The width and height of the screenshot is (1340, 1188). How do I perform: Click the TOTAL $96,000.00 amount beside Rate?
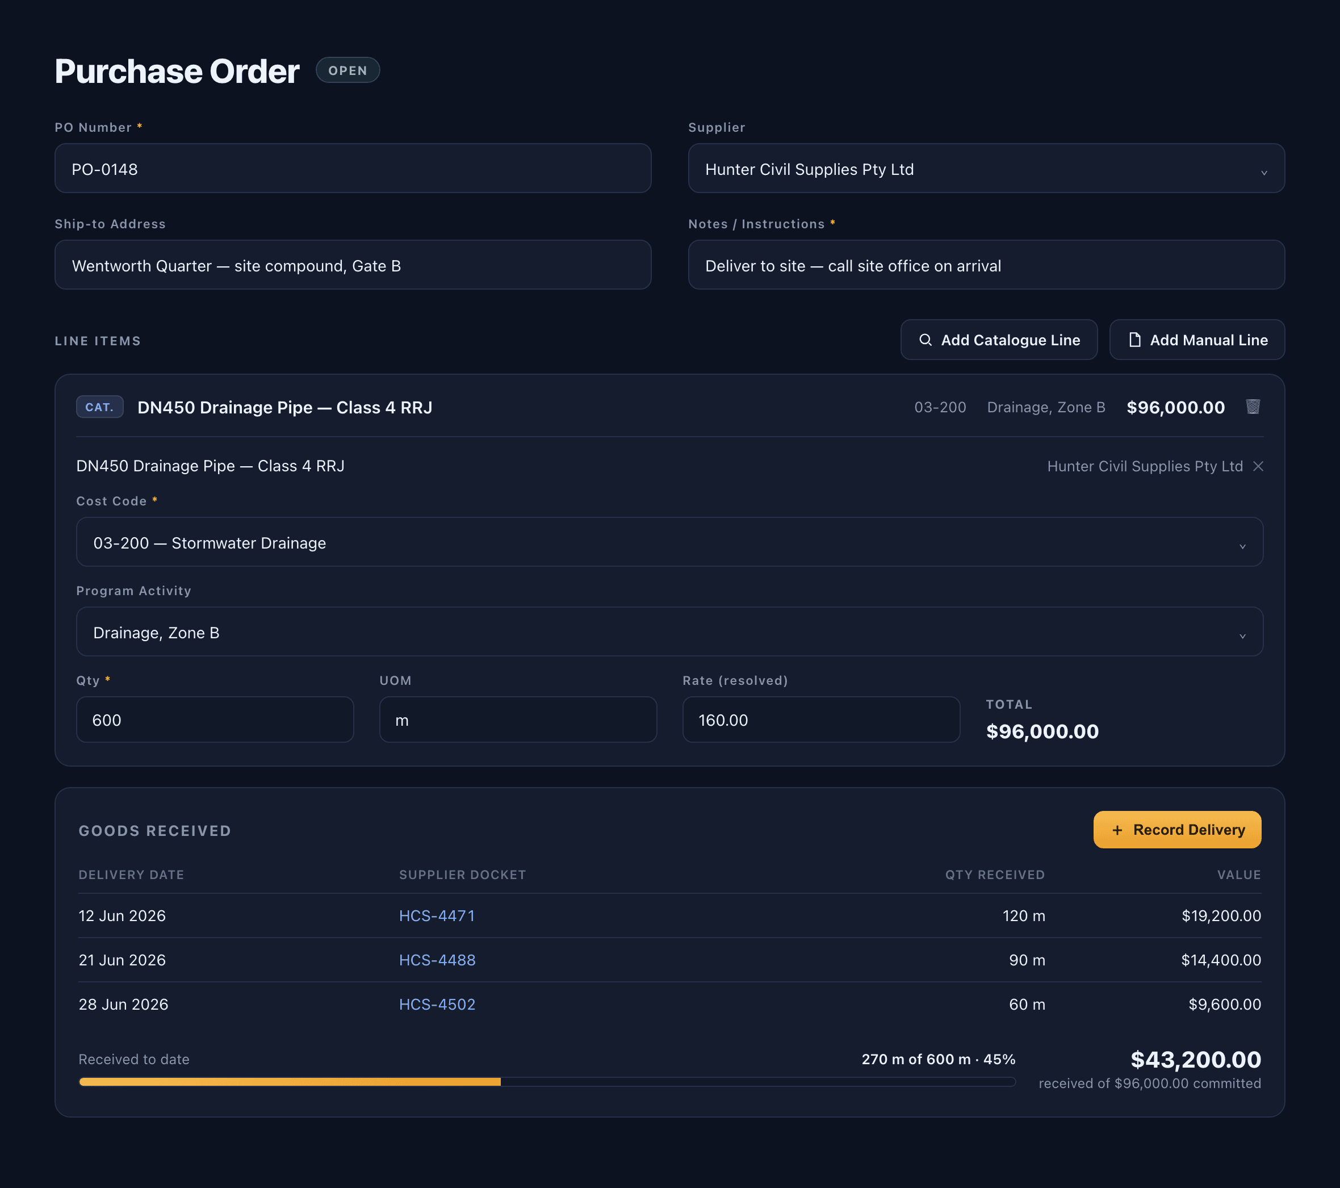1042,731
